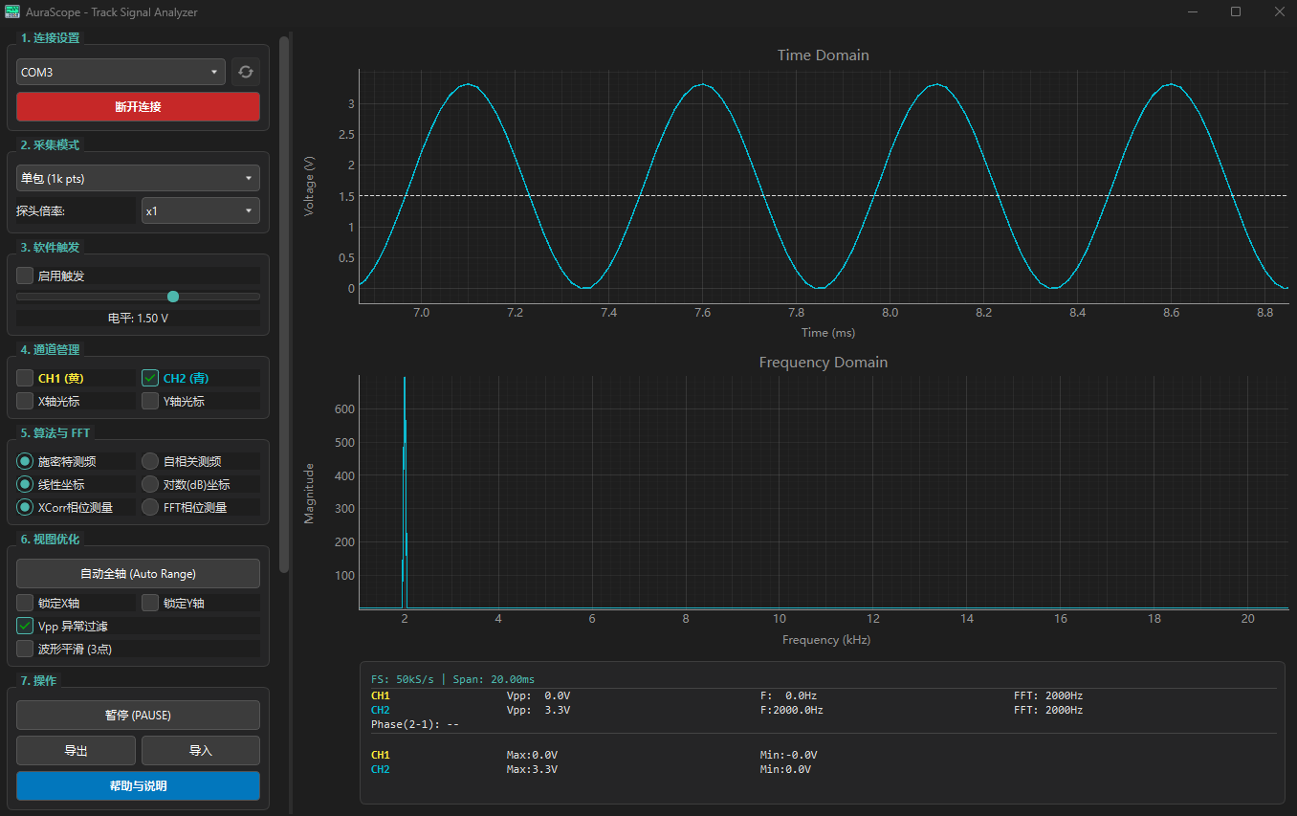Viewport: 1297px width, 816px height.
Task: Disable Vpp 异常过滤 checkbox
Action: coord(25,626)
